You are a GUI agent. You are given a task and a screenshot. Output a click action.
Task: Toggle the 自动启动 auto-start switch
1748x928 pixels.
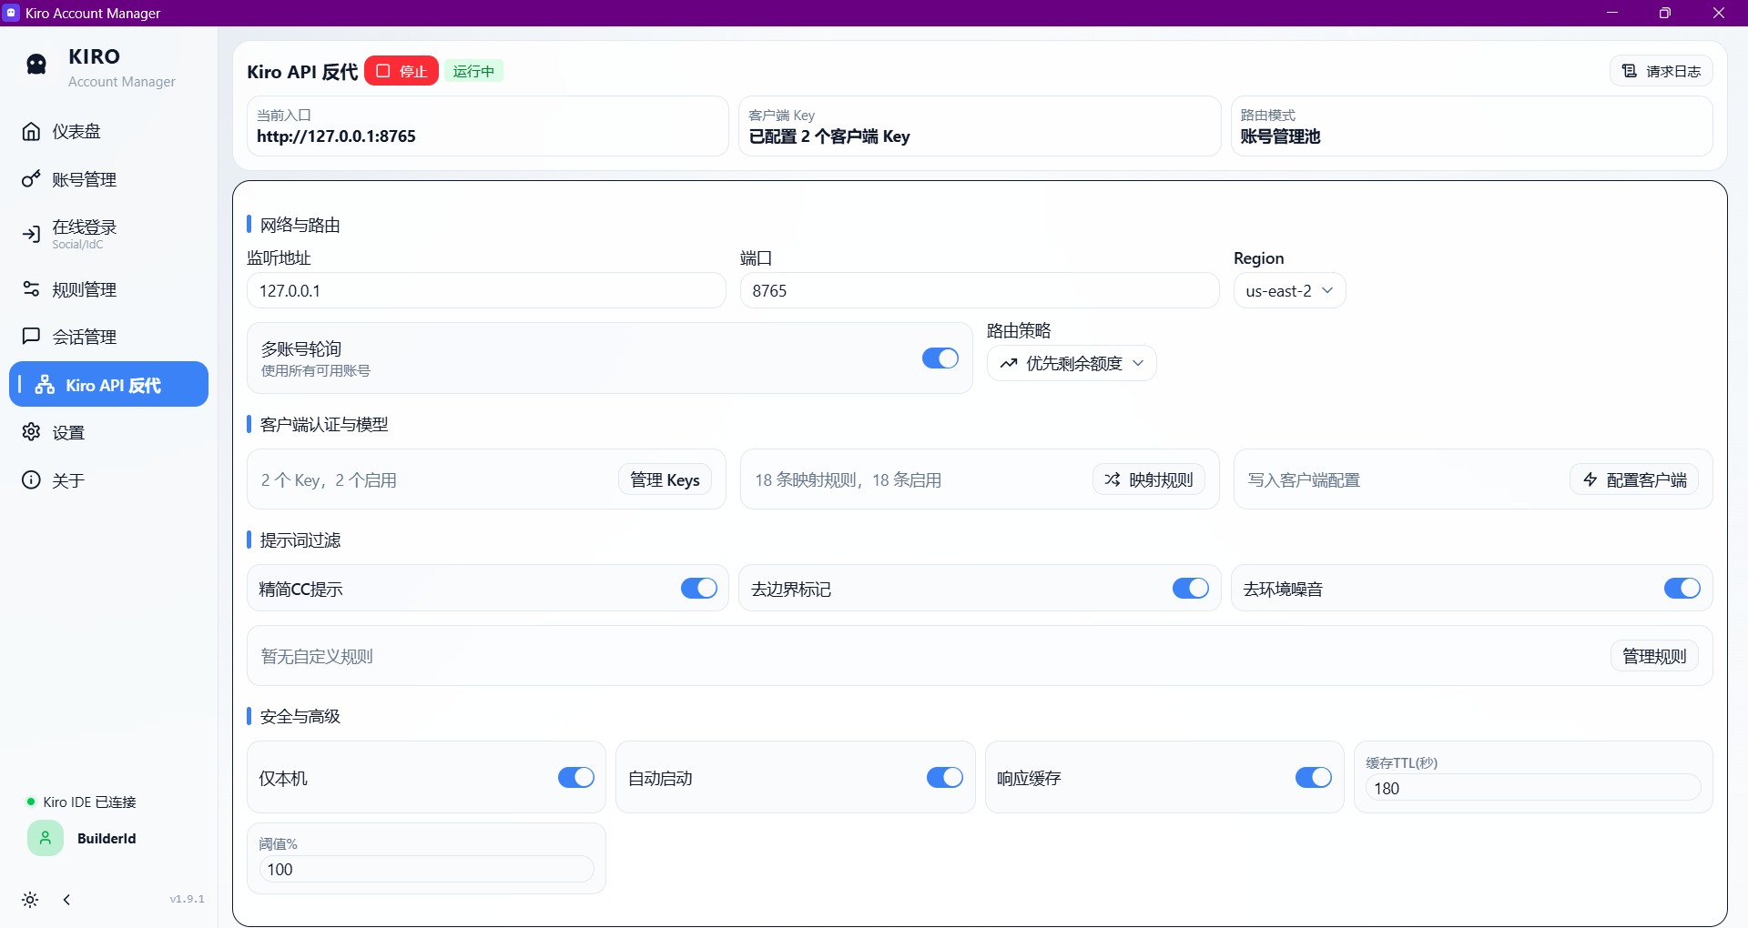[945, 777]
